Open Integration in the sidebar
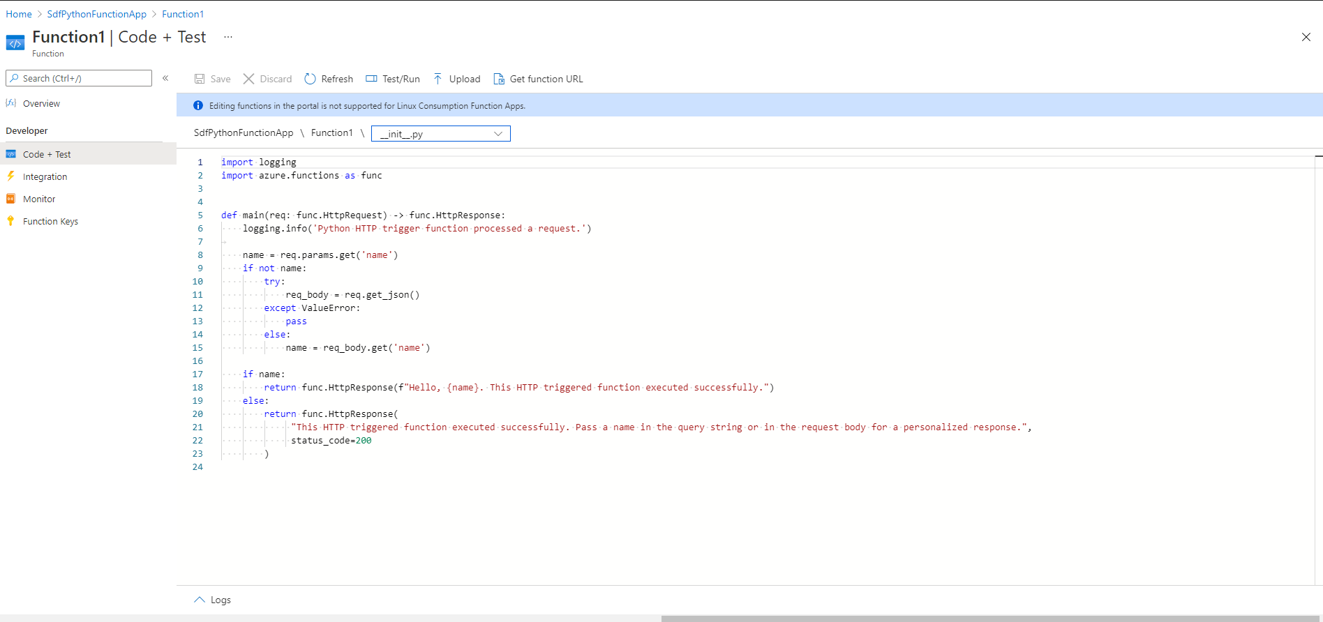The width and height of the screenshot is (1323, 622). pyautogui.click(x=45, y=176)
